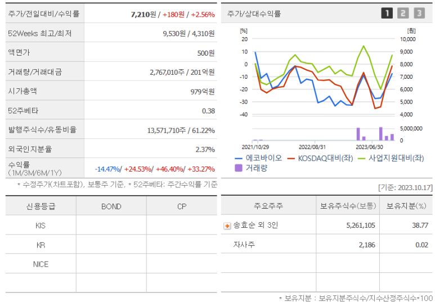Click the 시가총액 row label
This screenshot has height=306, width=435.
point(23,91)
